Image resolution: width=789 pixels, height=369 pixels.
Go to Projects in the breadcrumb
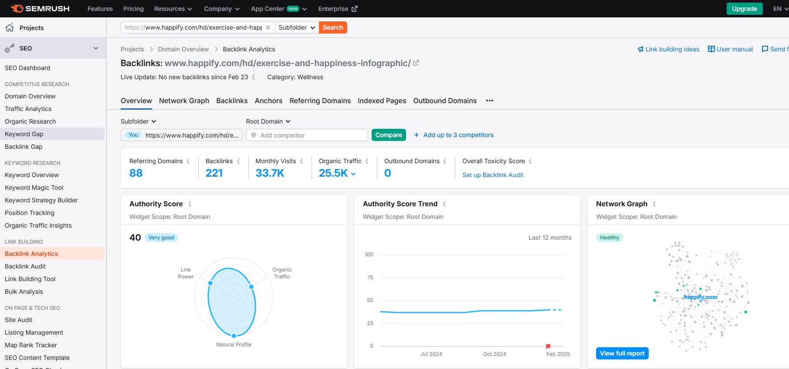132,49
